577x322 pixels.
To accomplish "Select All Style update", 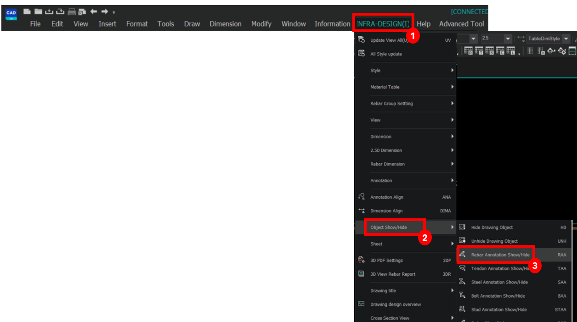I will [406, 54].
